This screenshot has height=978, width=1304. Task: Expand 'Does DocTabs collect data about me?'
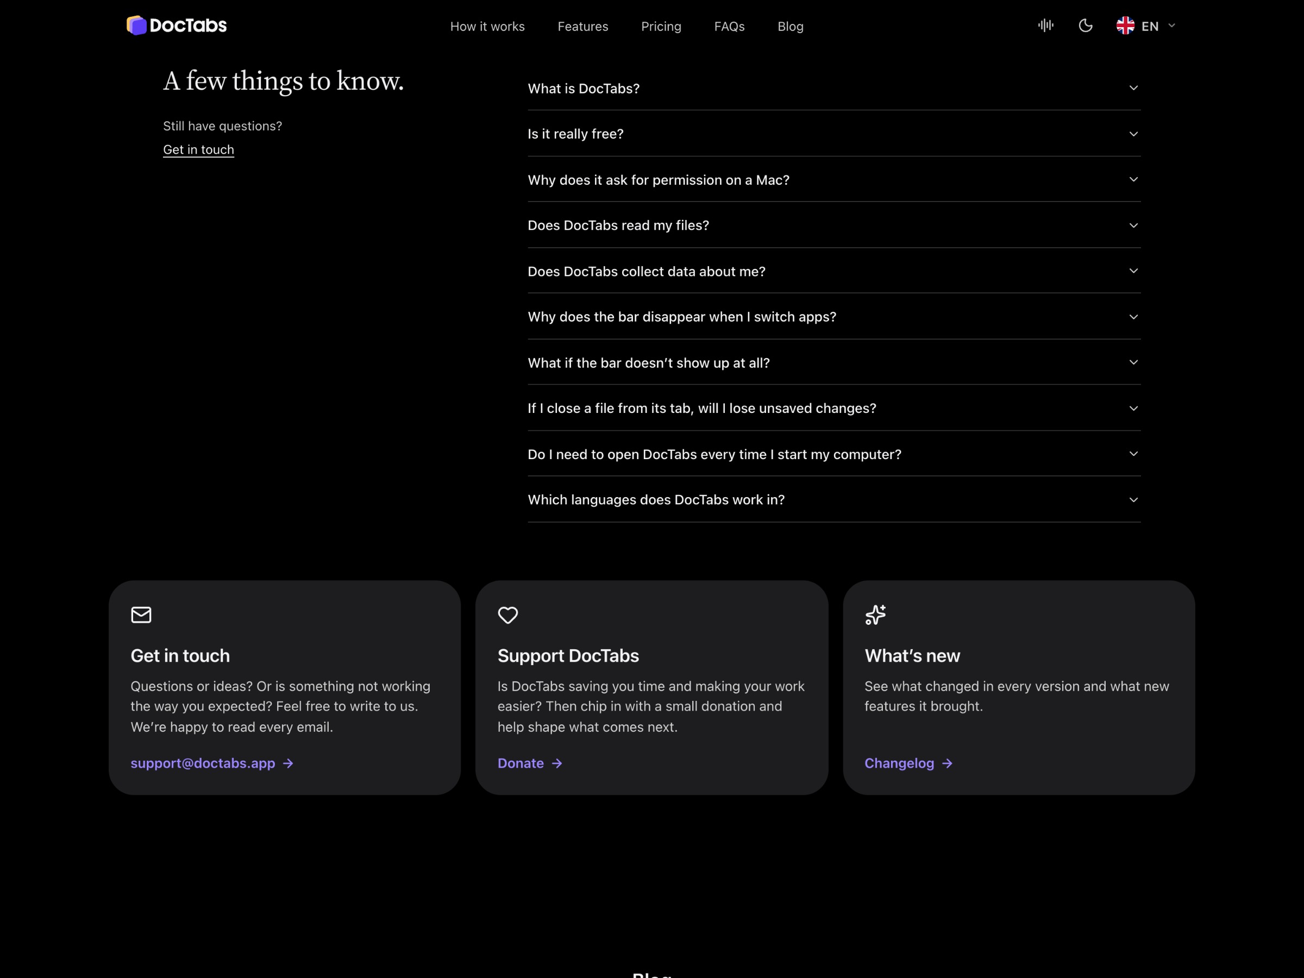point(834,271)
